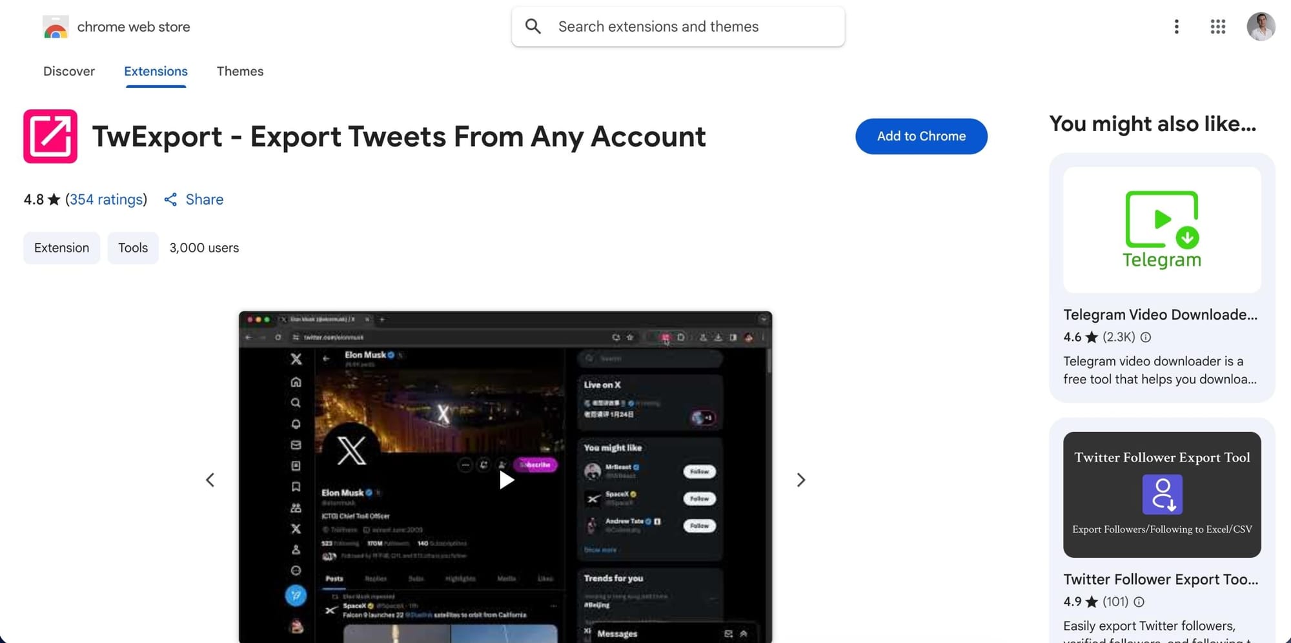Open the Google apps launcher grid

point(1217,26)
